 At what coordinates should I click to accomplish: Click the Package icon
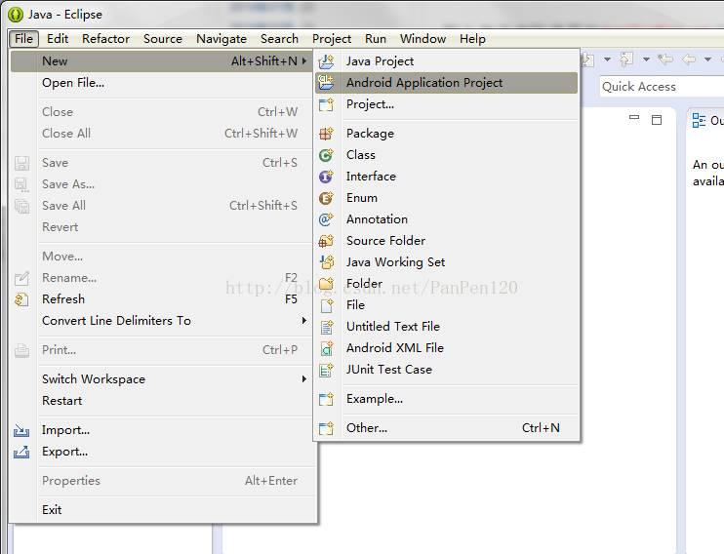tap(326, 134)
